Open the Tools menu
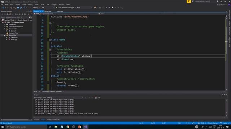 pyautogui.click(x=43, y=5)
